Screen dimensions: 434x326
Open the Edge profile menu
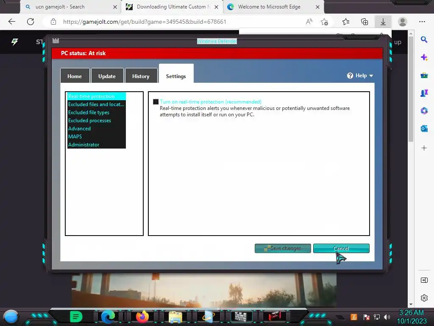coord(403,22)
